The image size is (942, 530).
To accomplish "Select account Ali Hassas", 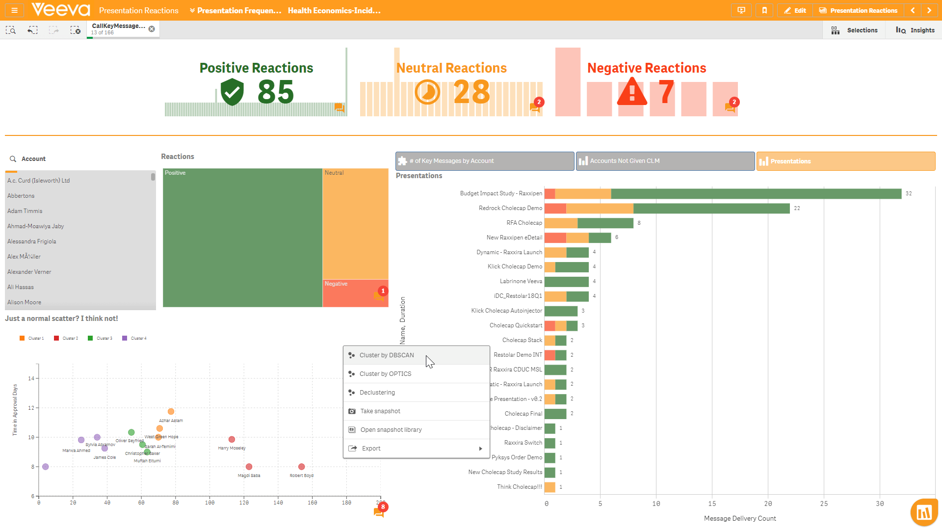I will point(78,287).
